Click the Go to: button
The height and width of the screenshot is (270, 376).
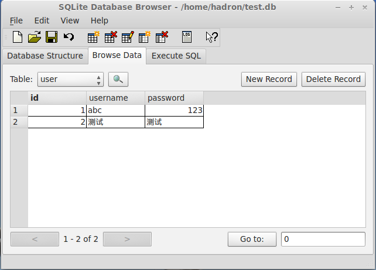252,239
